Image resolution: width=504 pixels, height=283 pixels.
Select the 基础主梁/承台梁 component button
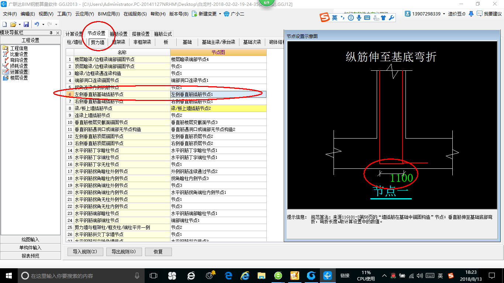[218, 42]
